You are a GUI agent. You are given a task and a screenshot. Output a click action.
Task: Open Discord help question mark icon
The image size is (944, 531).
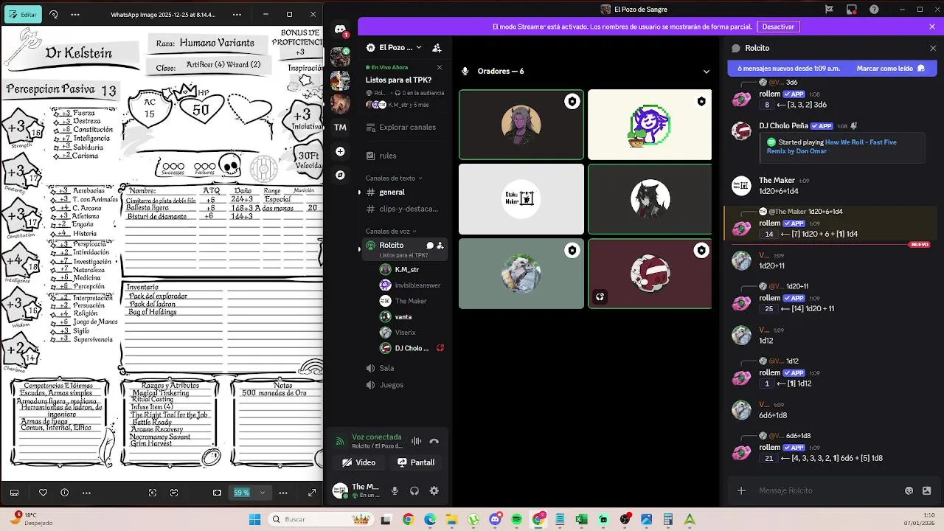pyautogui.click(x=874, y=9)
